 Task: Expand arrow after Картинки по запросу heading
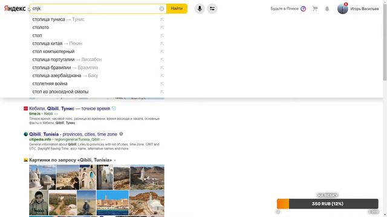tap(115, 160)
